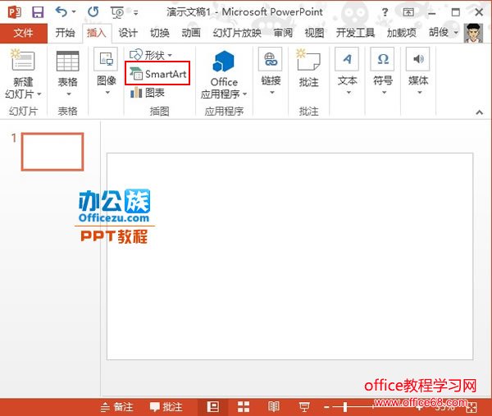Open the PowerPoint application icon menu

15,12
